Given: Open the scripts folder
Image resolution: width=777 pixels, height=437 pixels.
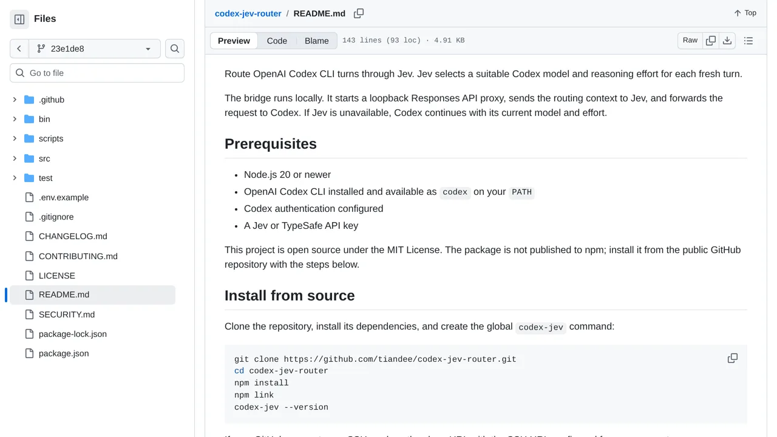Looking at the screenshot, I should pyautogui.click(x=51, y=138).
